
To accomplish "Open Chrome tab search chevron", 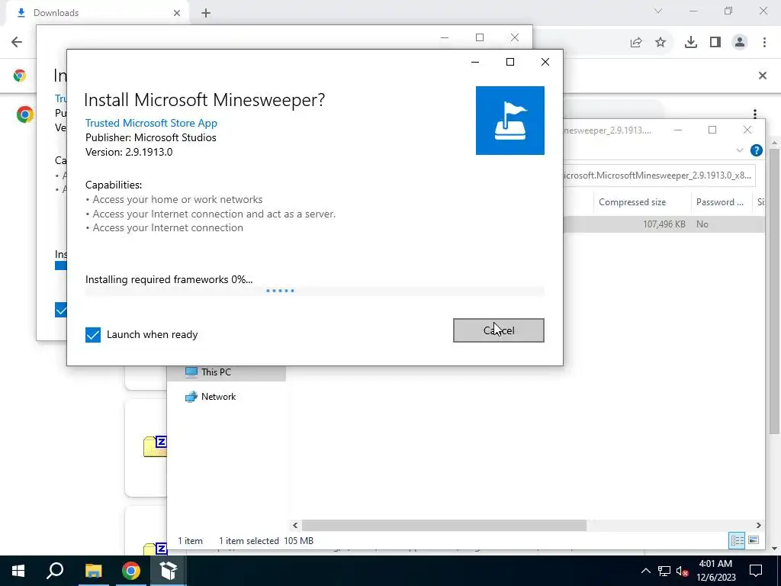I will pyautogui.click(x=658, y=11).
